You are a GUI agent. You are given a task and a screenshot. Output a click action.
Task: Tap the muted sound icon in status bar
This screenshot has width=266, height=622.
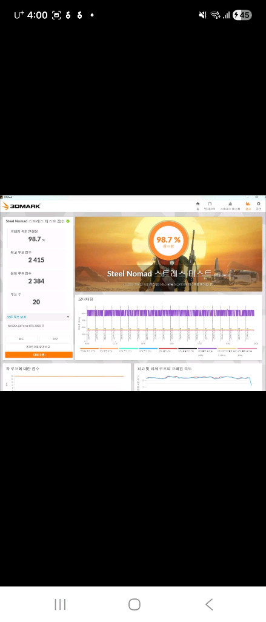pos(202,15)
